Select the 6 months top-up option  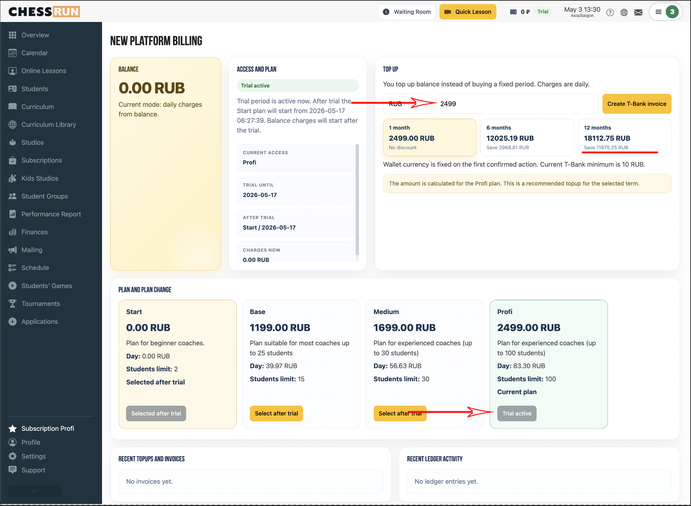(527, 137)
